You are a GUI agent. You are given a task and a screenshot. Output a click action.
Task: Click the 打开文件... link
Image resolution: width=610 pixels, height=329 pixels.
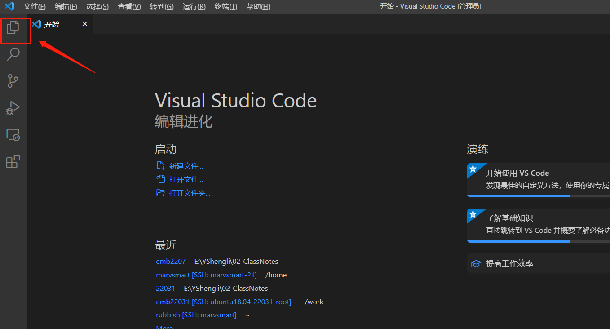click(x=186, y=179)
